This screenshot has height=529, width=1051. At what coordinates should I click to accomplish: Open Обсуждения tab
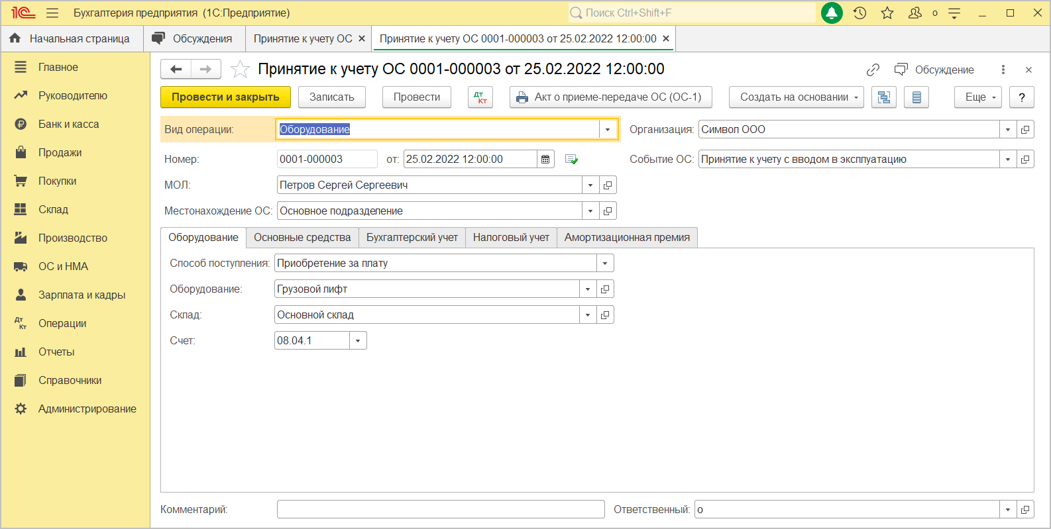(194, 38)
